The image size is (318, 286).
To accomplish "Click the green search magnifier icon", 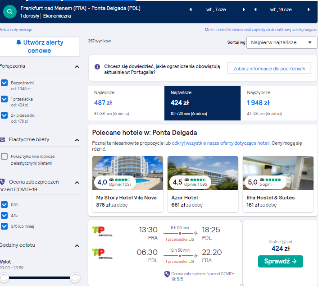I will click(10, 12).
